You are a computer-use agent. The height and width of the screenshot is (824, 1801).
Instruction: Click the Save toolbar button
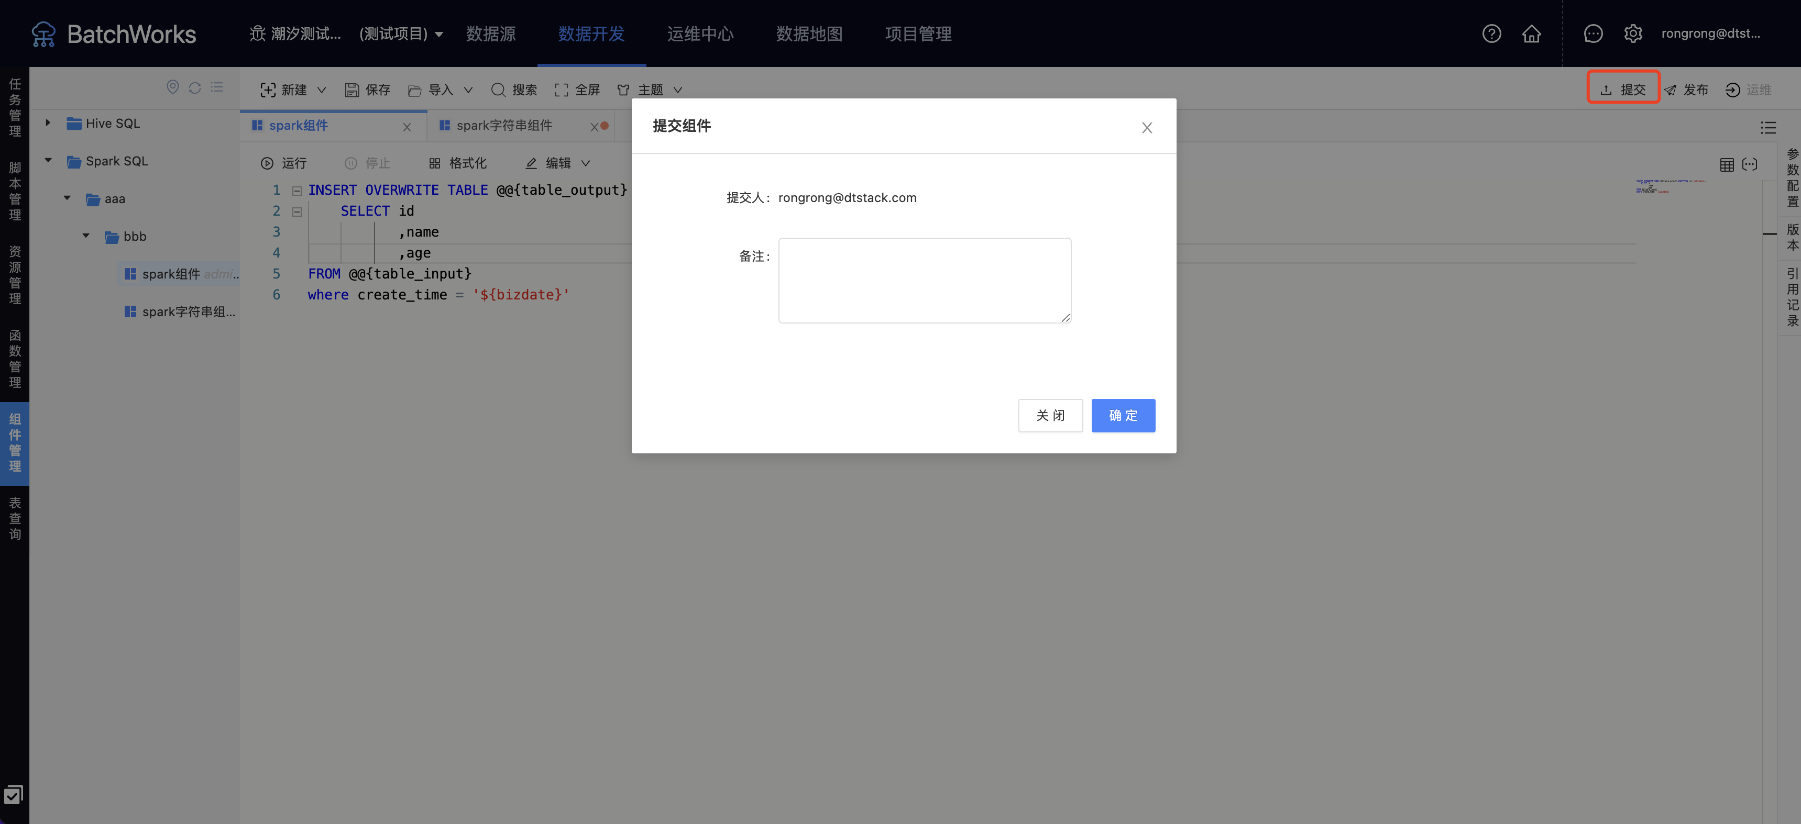pyautogui.click(x=368, y=90)
